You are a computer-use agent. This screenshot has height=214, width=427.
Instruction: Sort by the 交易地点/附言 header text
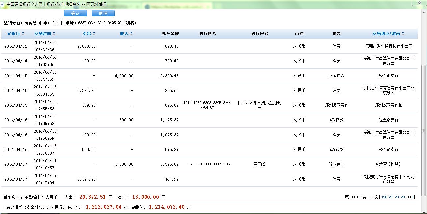tap(386, 34)
